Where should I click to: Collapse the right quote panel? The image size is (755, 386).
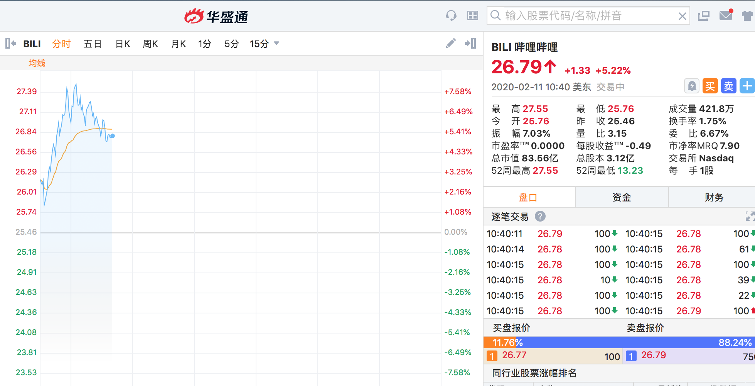[x=470, y=43]
